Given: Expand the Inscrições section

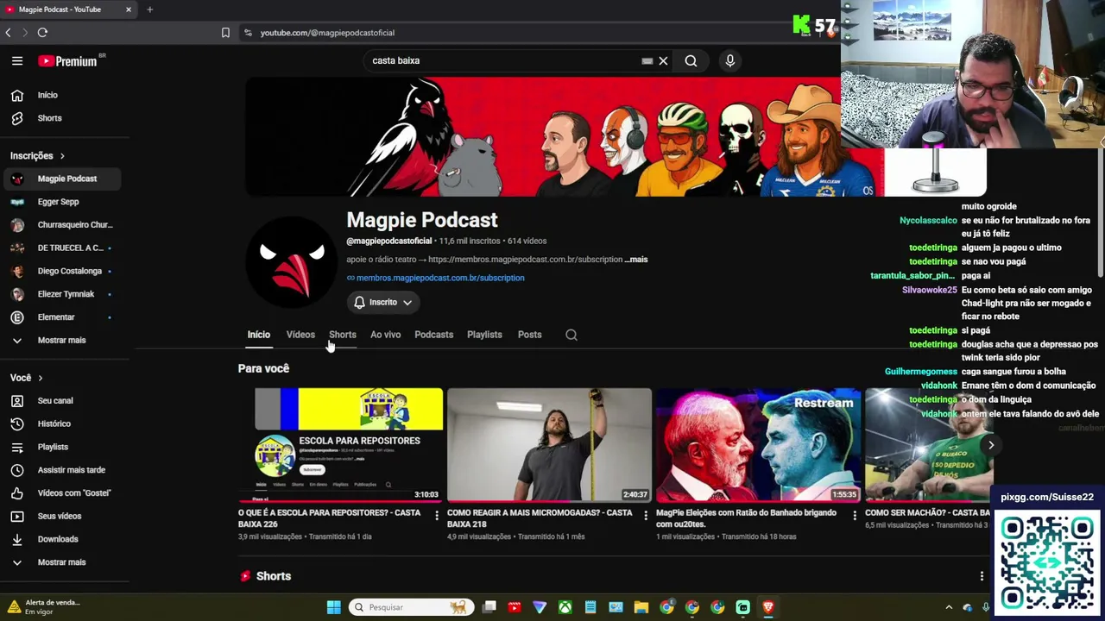Looking at the screenshot, I should 38,156.
